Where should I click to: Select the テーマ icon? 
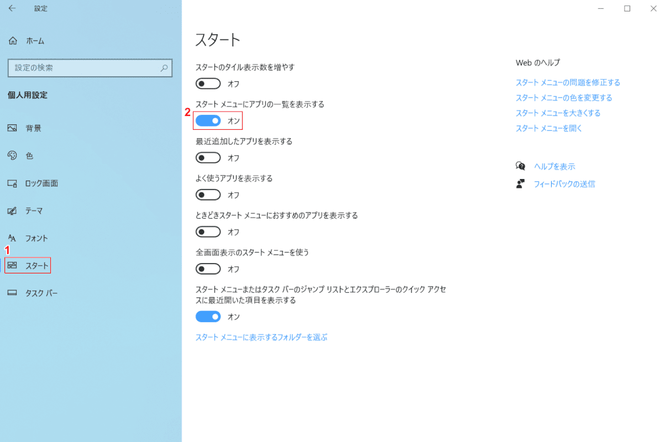12,211
